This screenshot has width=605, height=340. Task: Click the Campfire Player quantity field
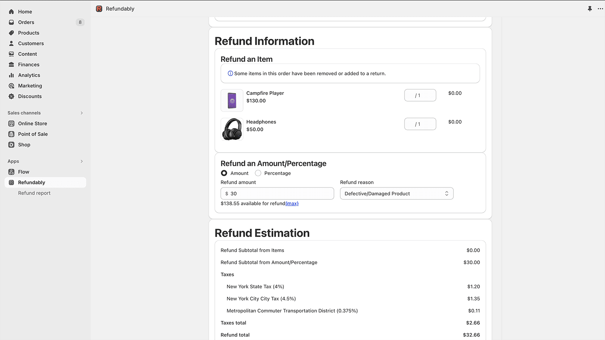[420, 95]
